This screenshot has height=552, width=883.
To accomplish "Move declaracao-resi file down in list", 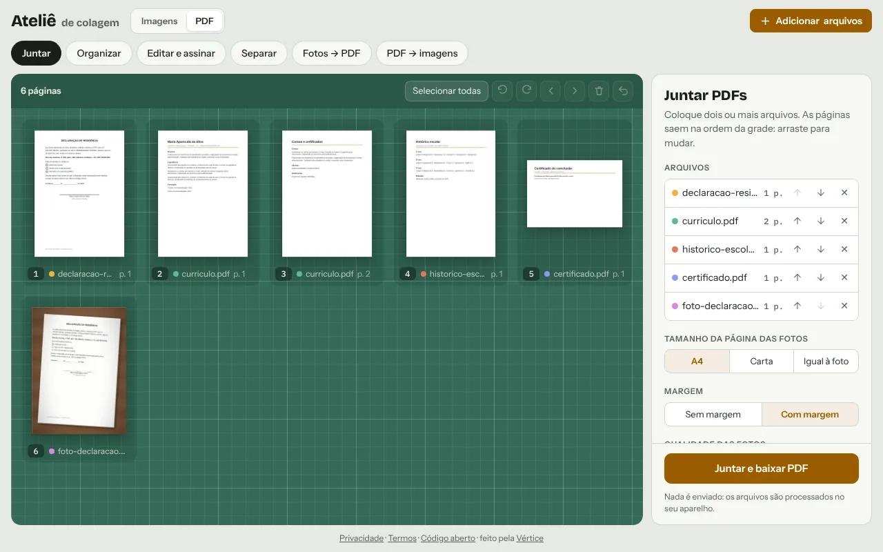I will pos(821,193).
